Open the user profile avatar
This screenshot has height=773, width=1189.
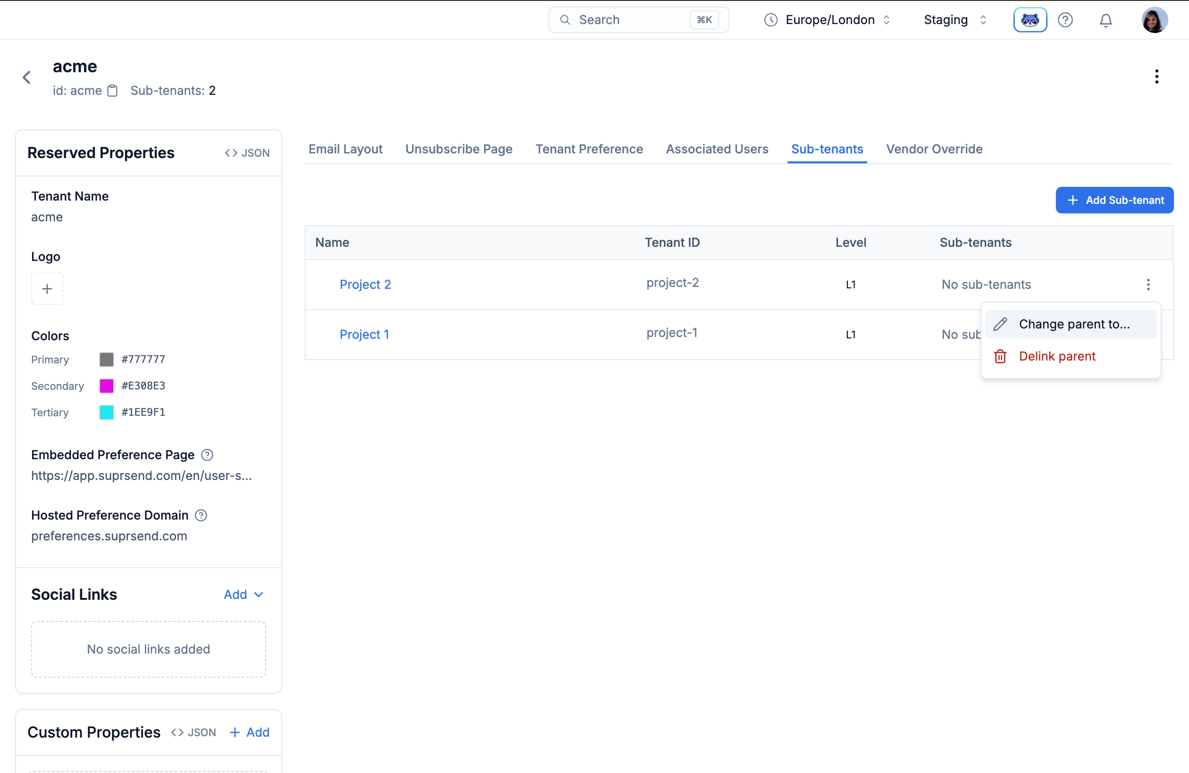click(1155, 20)
